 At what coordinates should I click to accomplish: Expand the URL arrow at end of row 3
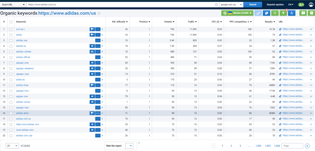[x=311, y=40]
